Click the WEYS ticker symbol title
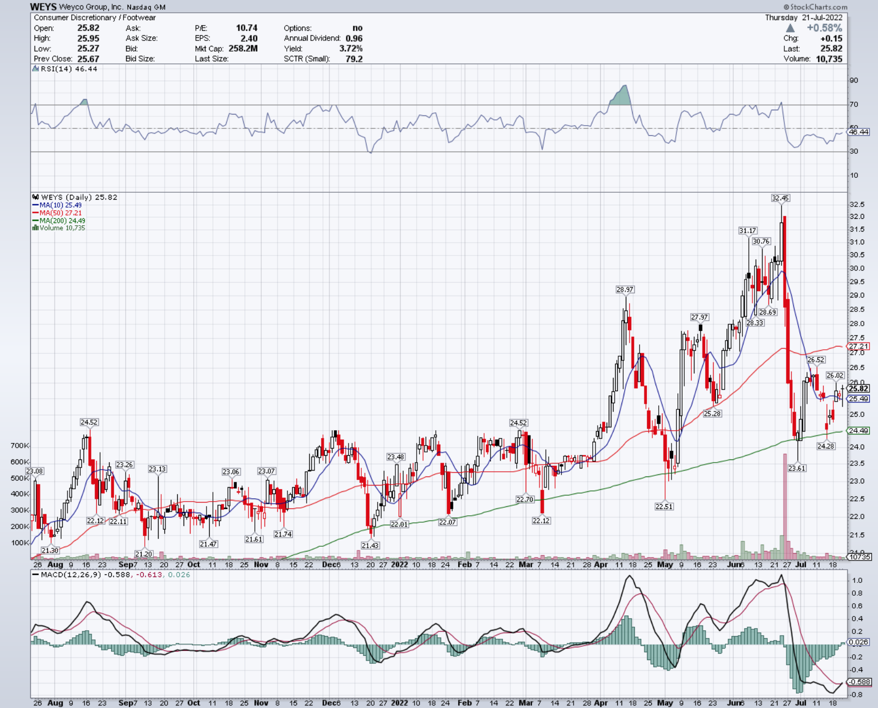This screenshot has height=708, width=878. coord(43,7)
